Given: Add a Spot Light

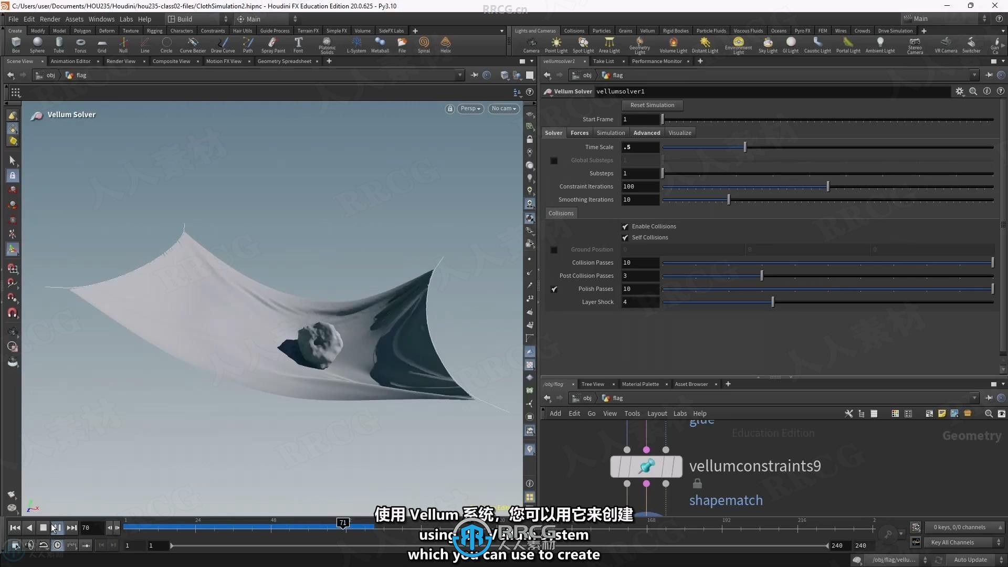Looking at the screenshot, I should click(x=583, y=45).
